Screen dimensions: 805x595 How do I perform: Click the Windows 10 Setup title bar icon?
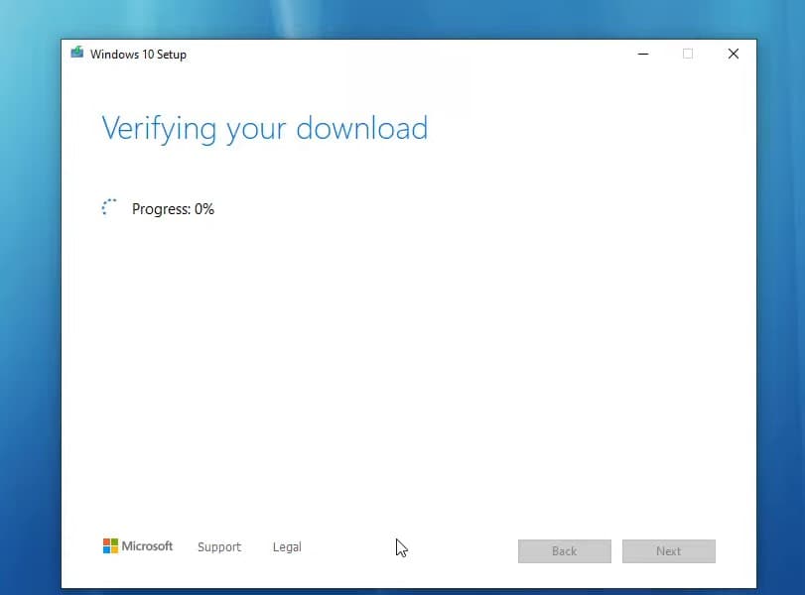pyautogui.click(x=77, y=53)
